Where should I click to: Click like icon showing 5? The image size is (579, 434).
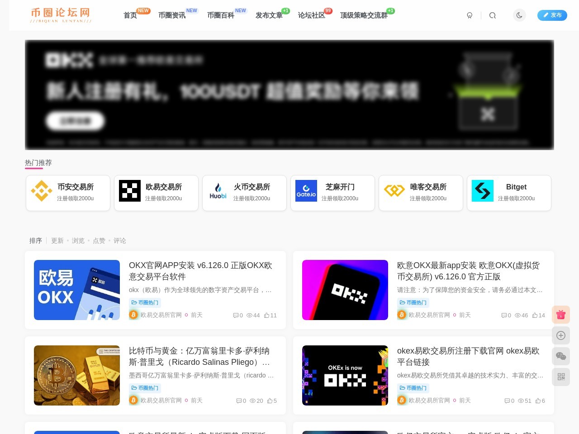[x=270, y=401]
